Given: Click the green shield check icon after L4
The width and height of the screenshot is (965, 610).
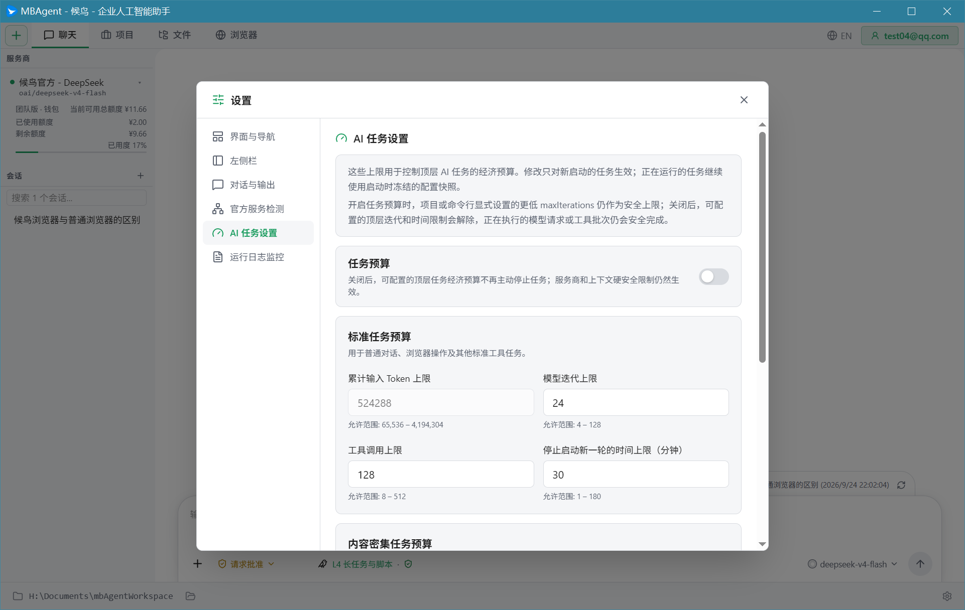Looking at the screenshot, I should (408, 564).
